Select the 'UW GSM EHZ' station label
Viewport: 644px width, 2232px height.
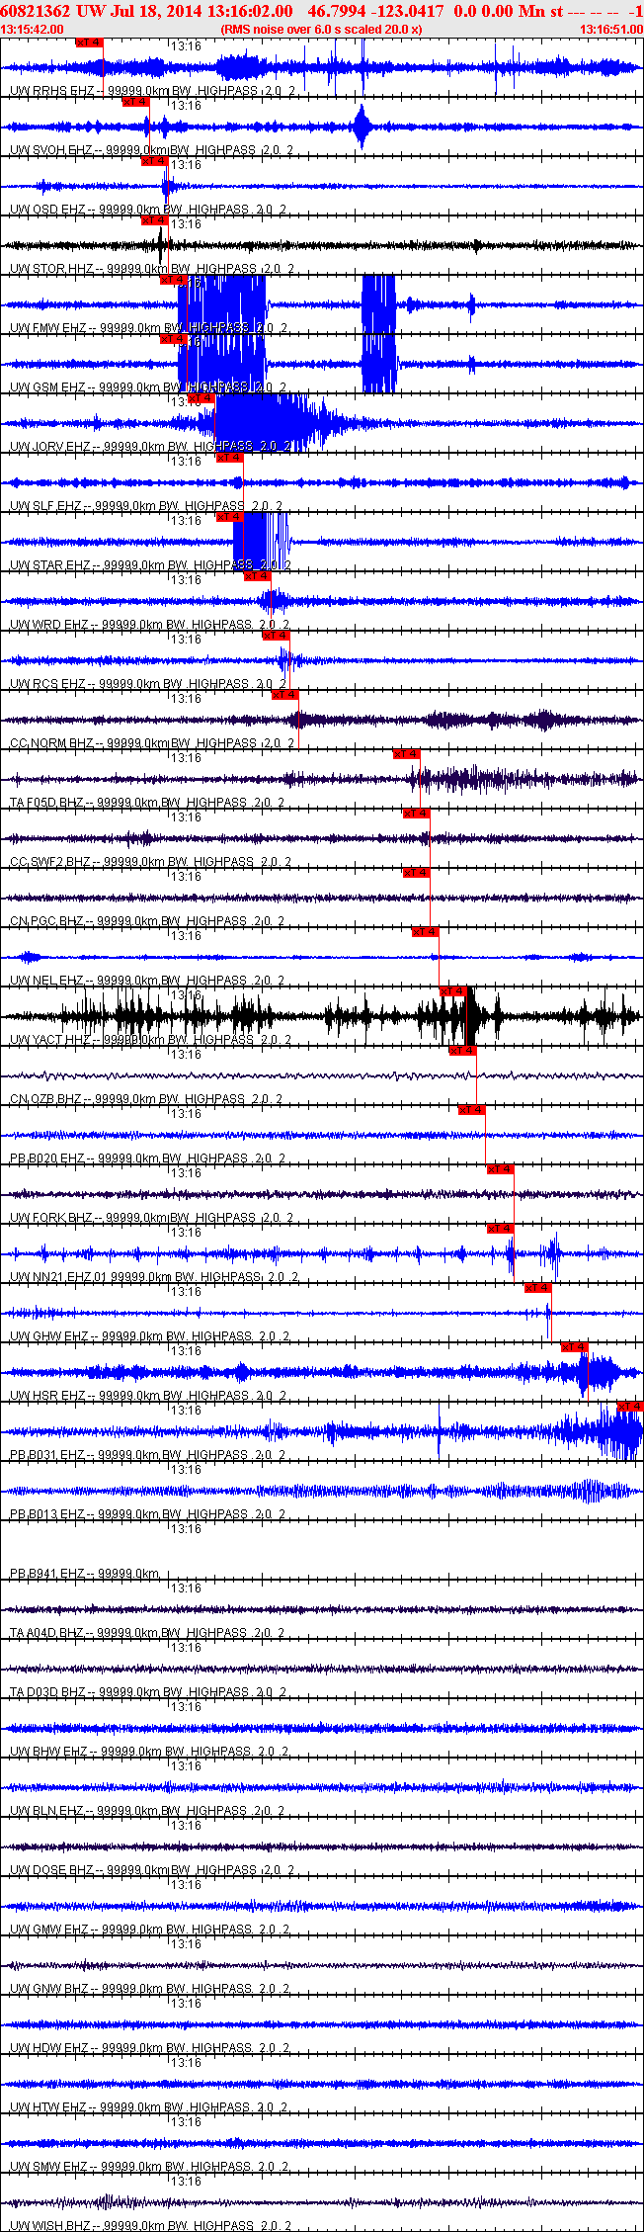[47, 387]
